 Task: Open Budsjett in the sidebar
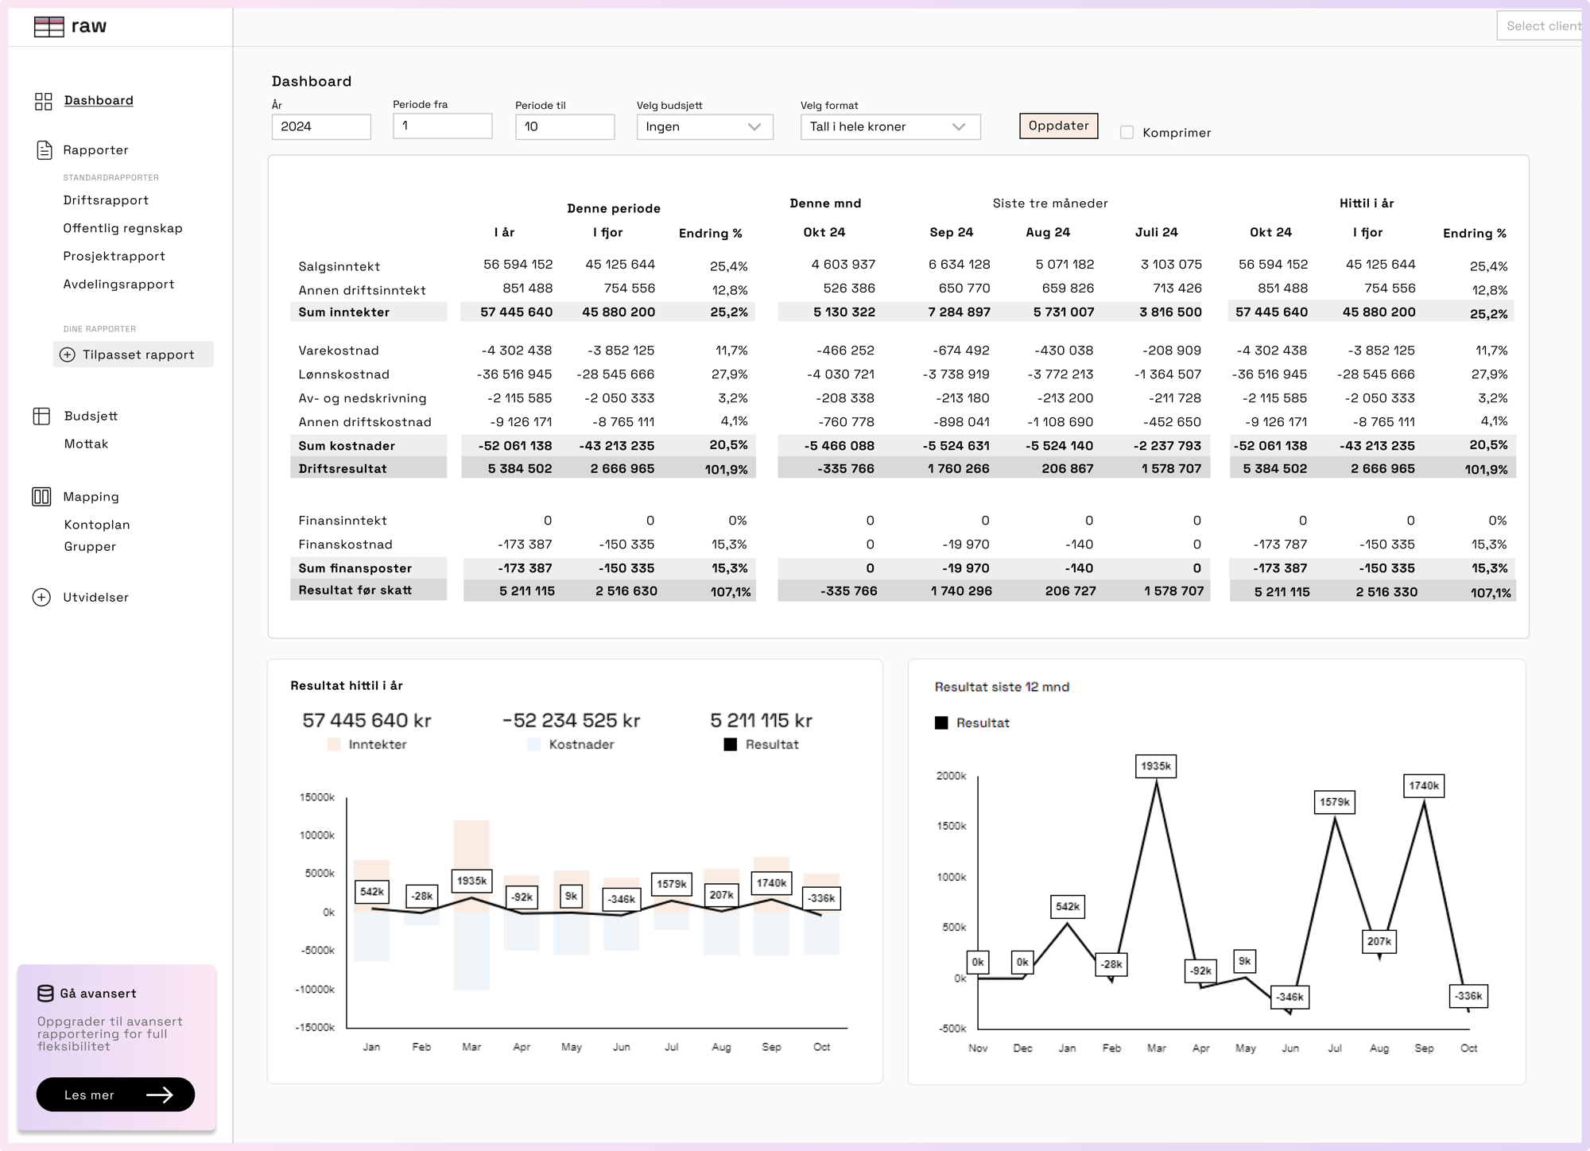pos(91,416)
